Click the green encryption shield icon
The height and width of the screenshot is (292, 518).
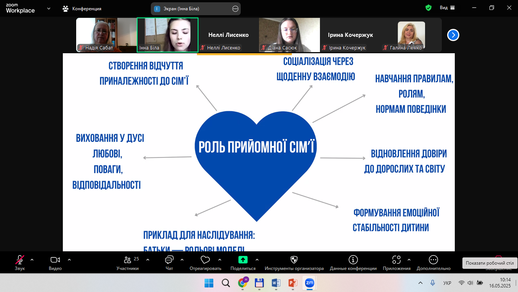coord(428,8)
